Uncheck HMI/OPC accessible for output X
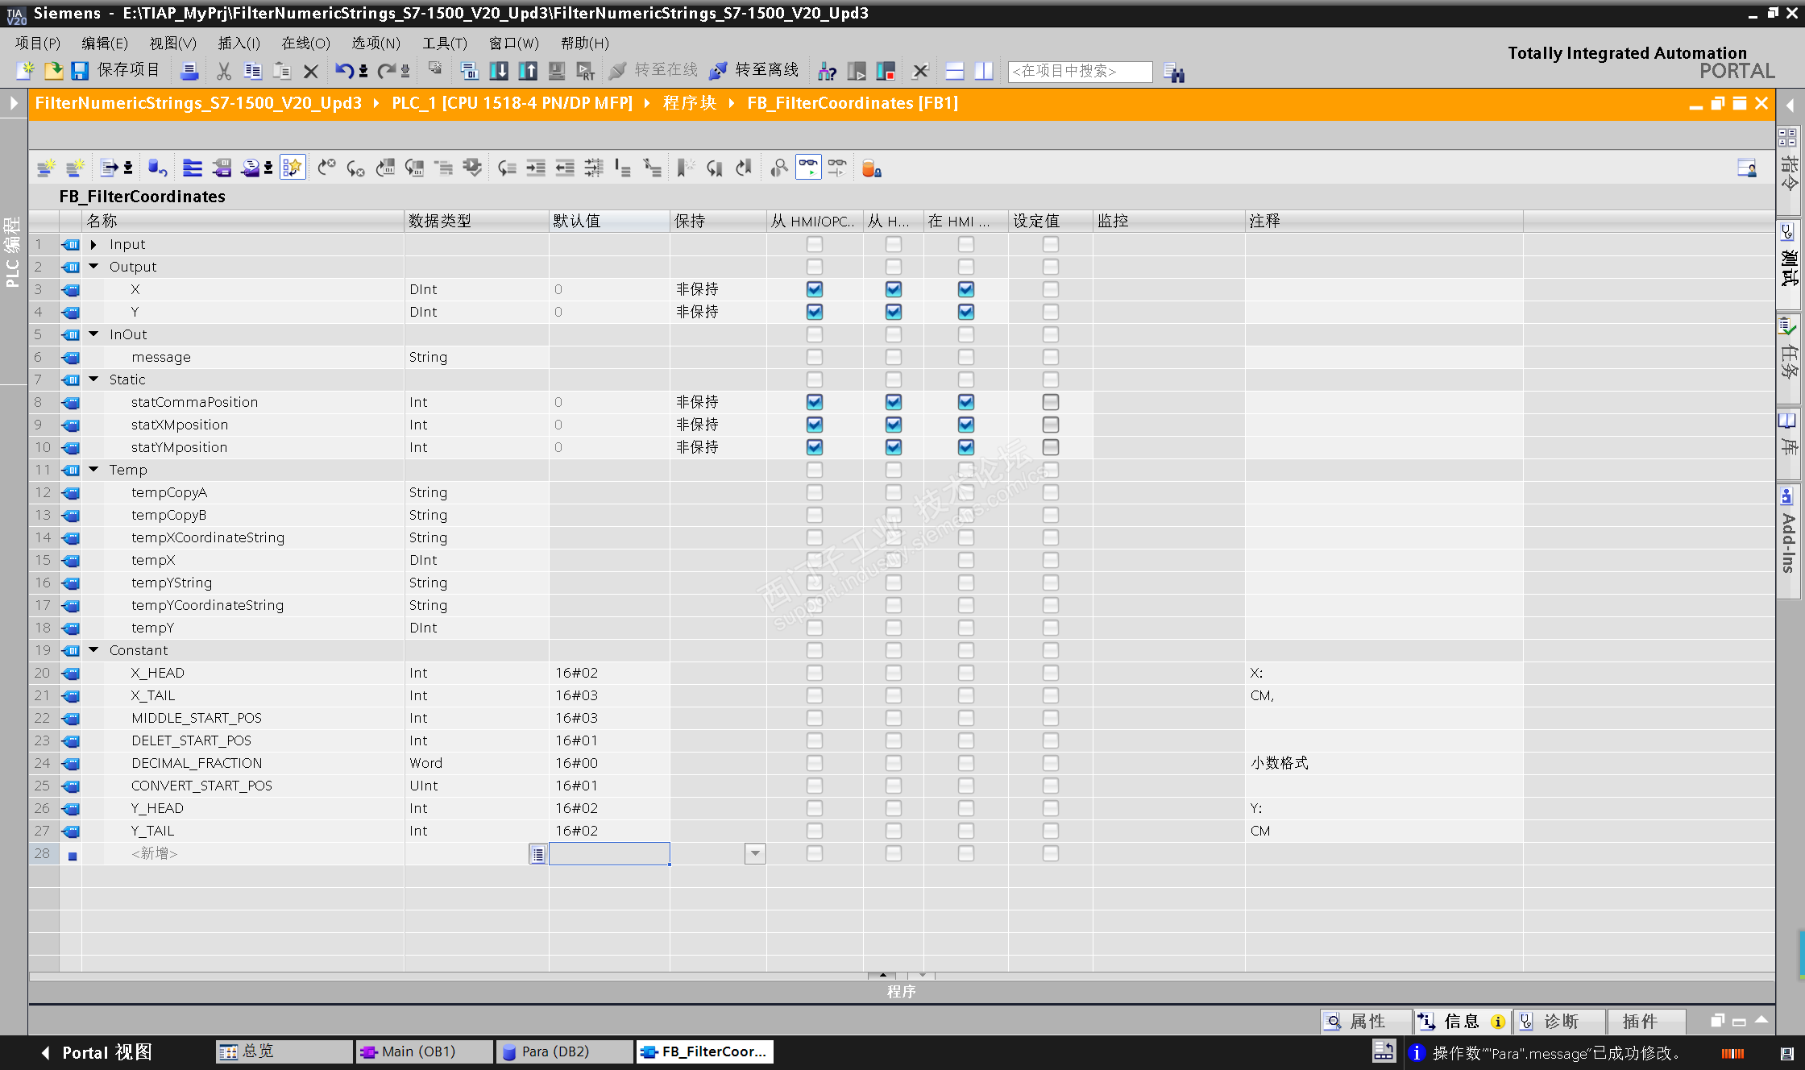Image resolution: width=1805 pixels, height=1070 pixels. click(815, 289)
